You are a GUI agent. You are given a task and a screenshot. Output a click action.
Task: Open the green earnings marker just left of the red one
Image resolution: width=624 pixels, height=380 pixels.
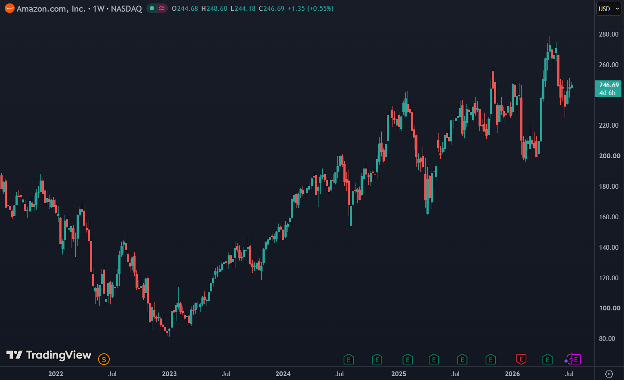pos(491,359)
